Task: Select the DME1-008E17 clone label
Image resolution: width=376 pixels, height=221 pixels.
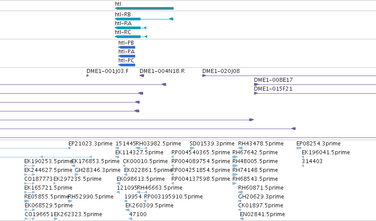Action: click(x=273, y=80)
